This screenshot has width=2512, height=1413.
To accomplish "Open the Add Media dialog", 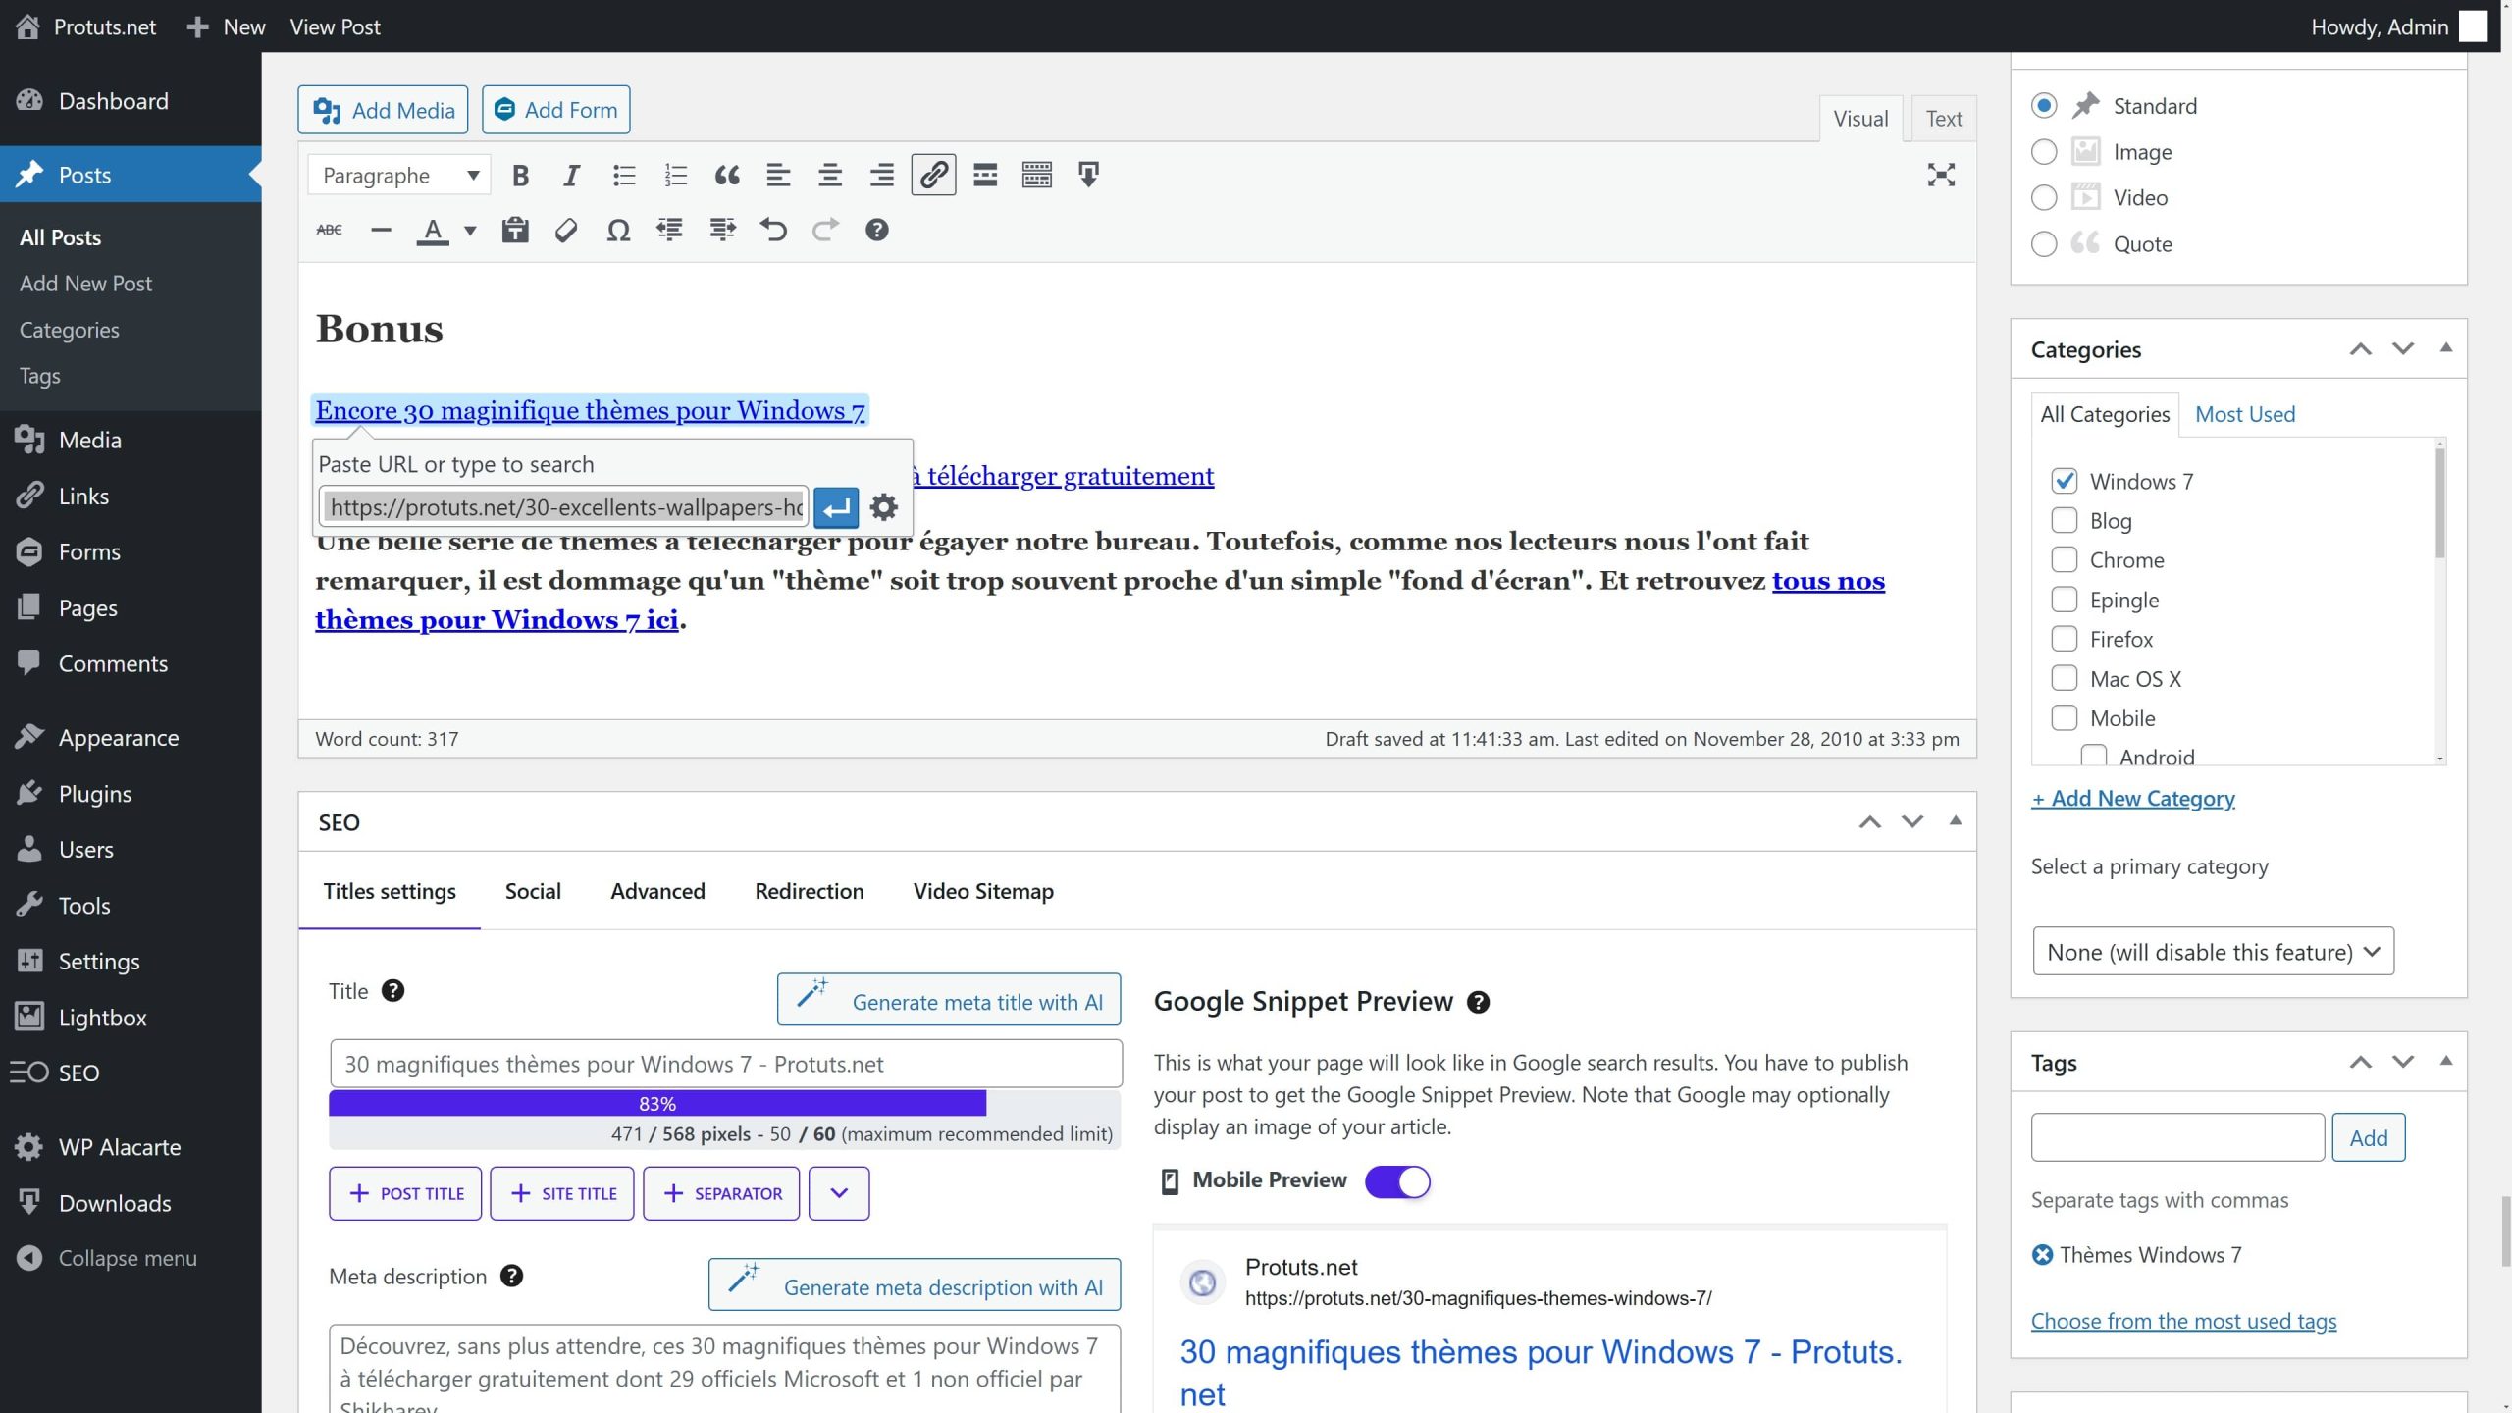I will (383, 109).
